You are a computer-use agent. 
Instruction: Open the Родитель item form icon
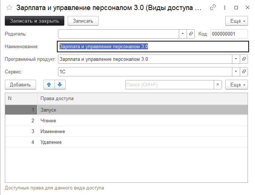point(191,34)
